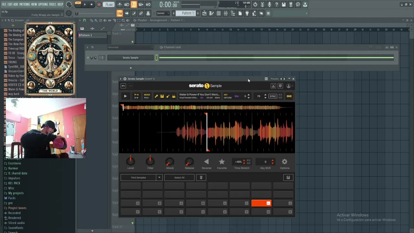The width and height of the screenshot is (414, 233).
Task: Click the Serato undo arrow
Action: coord(123,86)
